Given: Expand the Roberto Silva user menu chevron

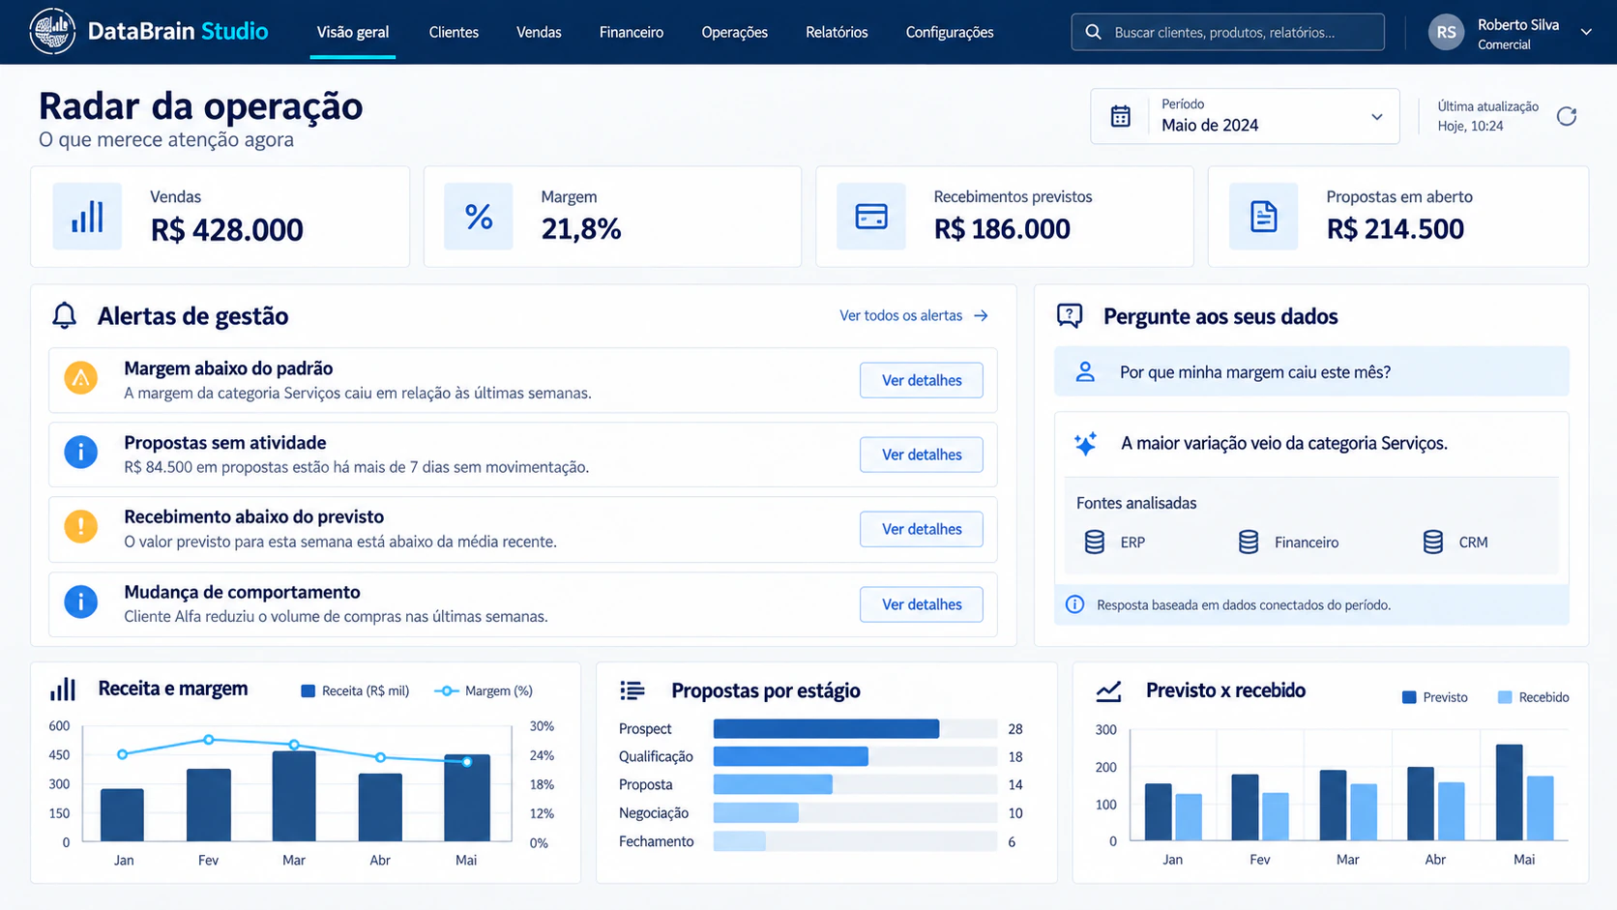Looking at the screenshot, I should (1586, 32).
